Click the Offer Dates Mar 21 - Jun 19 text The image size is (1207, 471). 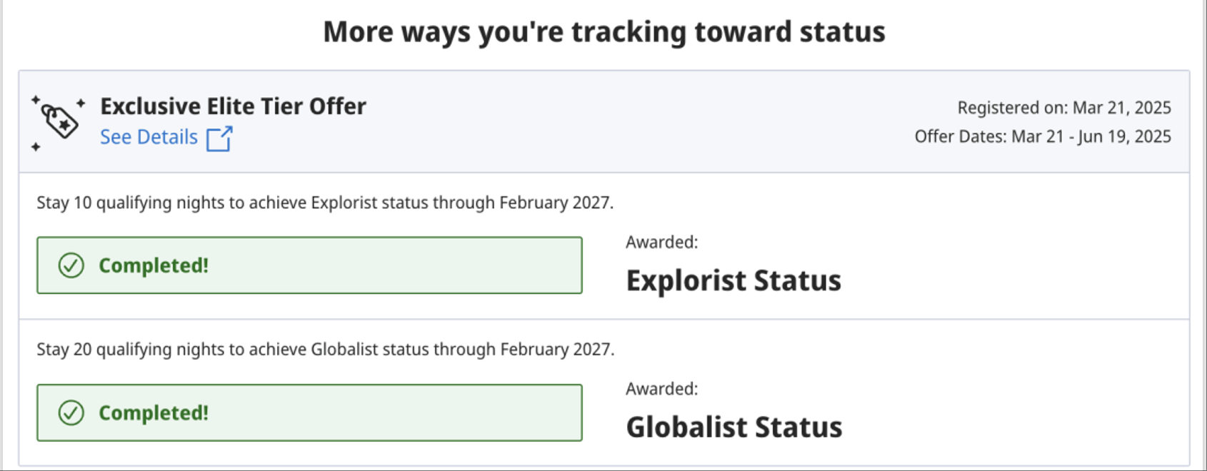coord(1043,136)
